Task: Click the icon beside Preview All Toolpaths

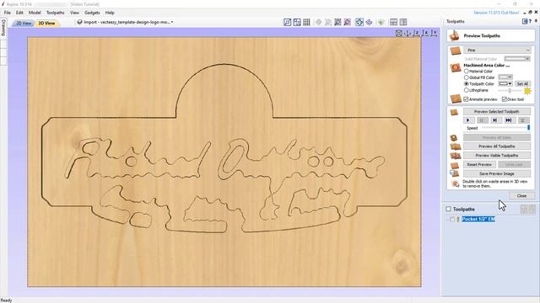Action: pos(456,146)
